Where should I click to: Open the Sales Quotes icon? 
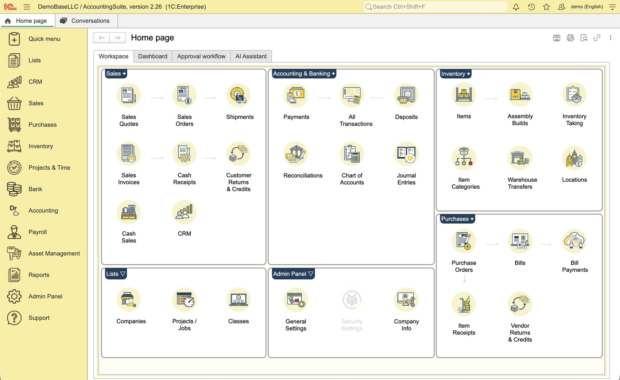pyautogui.click(x=129, y=96)
